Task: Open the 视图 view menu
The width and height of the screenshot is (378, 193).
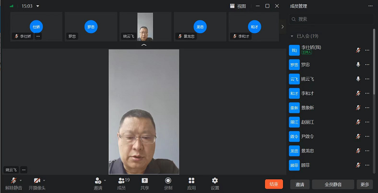Action: coord(238,6)
